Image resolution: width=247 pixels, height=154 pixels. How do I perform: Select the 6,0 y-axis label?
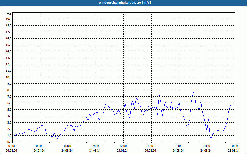(9, 103)
